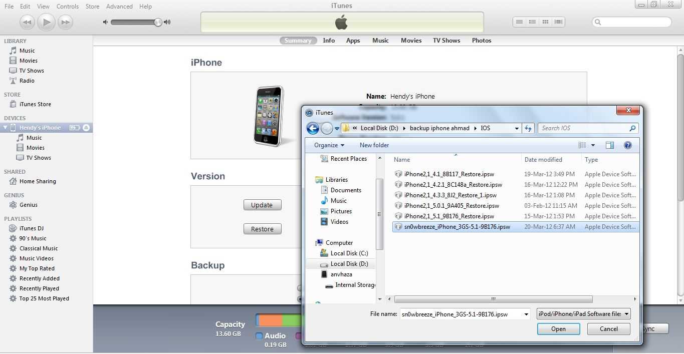
Task: Open Radio in the sidebar
Action: (x=27, y=81)
